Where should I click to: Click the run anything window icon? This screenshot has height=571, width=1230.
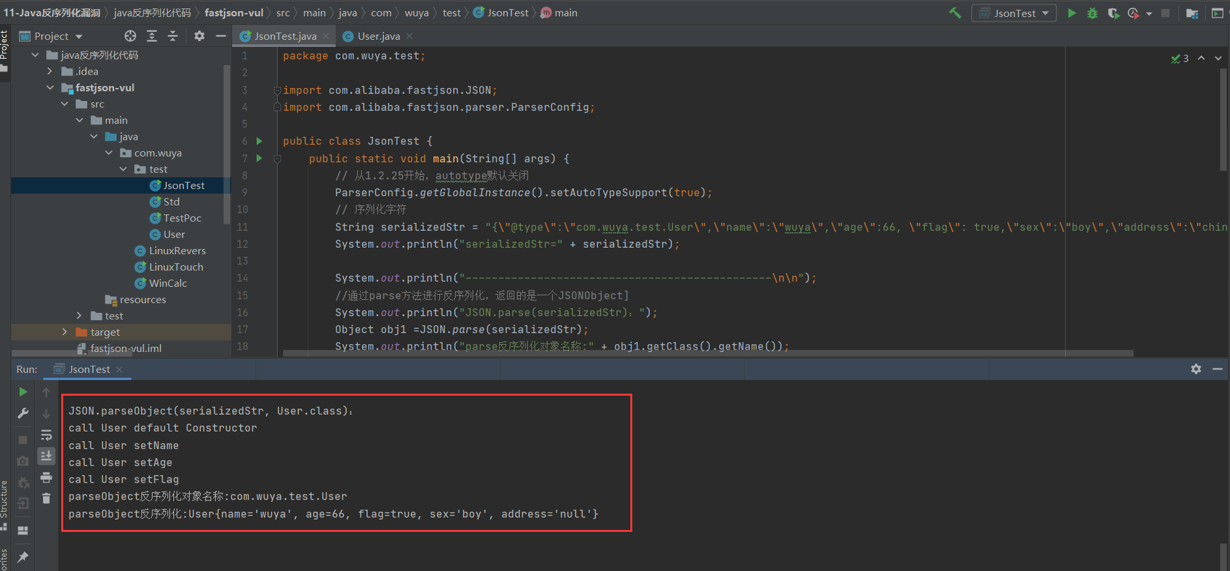pyautogui.click(x=1217, y=13)
